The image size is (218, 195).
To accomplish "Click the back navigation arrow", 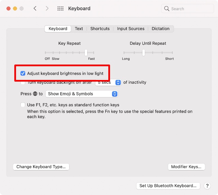I will (x=35, y=9).
